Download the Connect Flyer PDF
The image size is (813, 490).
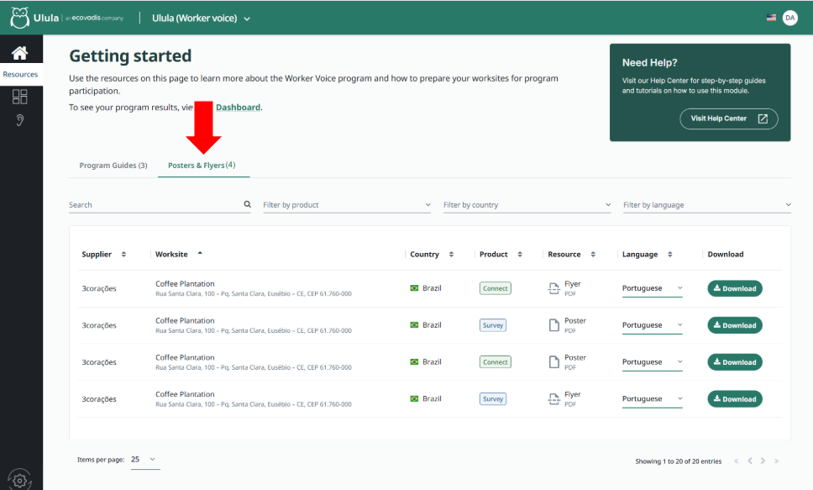[x=735, y=288]
